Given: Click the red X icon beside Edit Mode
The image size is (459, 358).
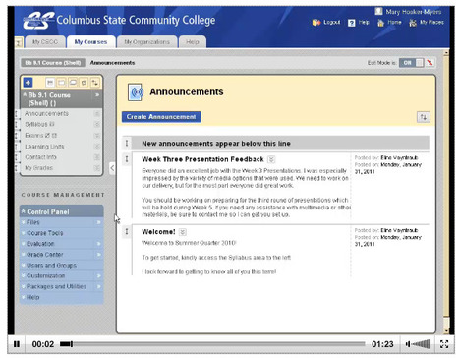Looking at the screenshot, I should click(430, 63).
